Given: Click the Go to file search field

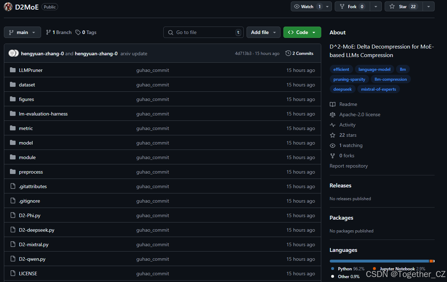Looking at the screenshot, I should [x=203, y=32].
